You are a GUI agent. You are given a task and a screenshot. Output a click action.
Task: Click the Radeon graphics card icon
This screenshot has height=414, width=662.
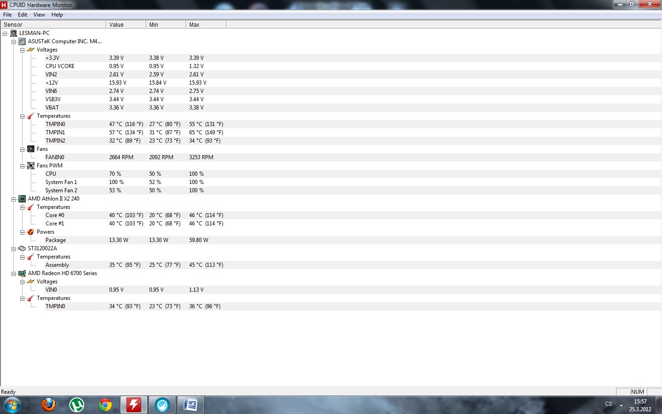click(22, 273)
